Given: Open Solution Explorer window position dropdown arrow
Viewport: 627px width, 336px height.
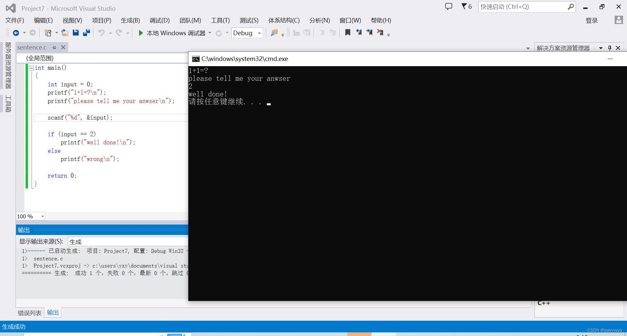Looking at the screenshot, I should 601,48.
